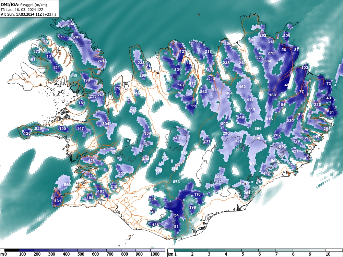Click the visibility number 353
343x257 pixels.
(x=122, y=173)
